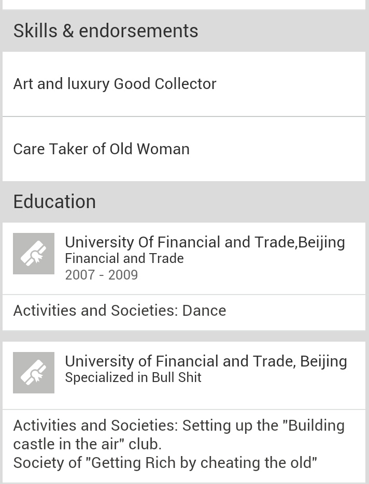Click the Financial and Trade field of study
Screen dimensions: 369x484
[x=124, y=258]
